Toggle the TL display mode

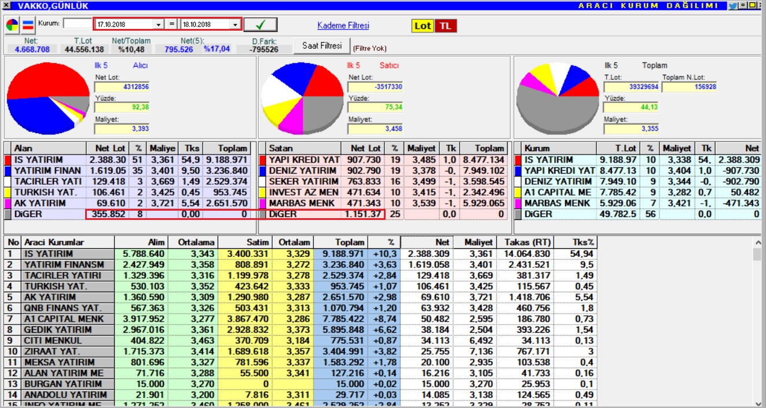445,26
